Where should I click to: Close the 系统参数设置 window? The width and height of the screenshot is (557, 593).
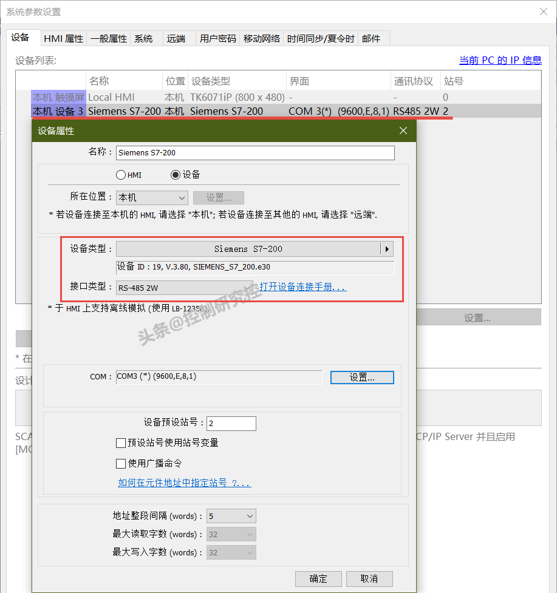point(543,12)
